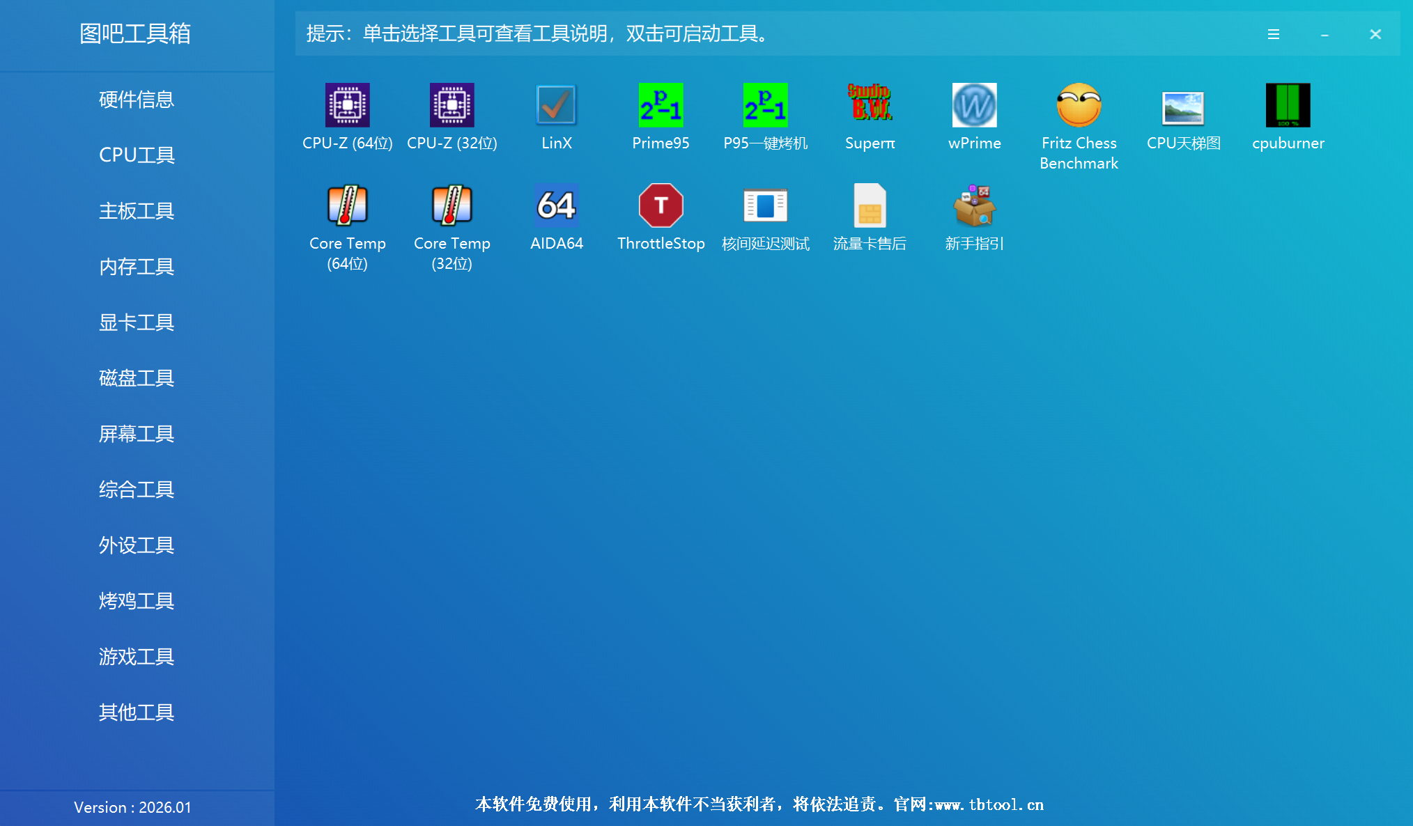Open the 主板工具 category
Screen dimensions: 1413x826
coord(137,211)
